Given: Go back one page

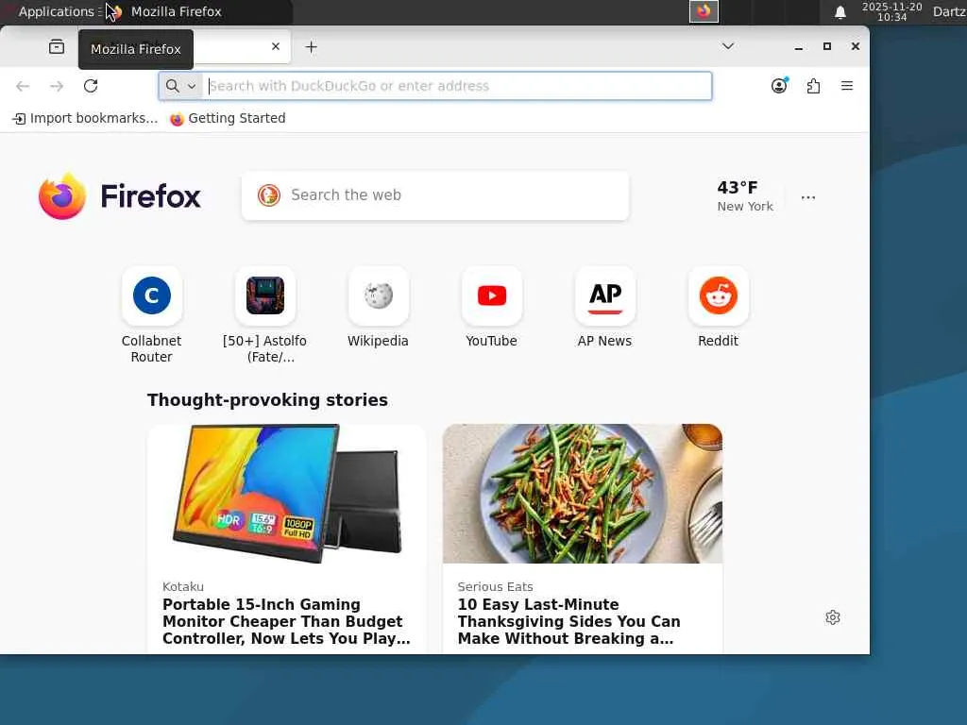Looking at the screenshot, I should click(x=23, y=86).
